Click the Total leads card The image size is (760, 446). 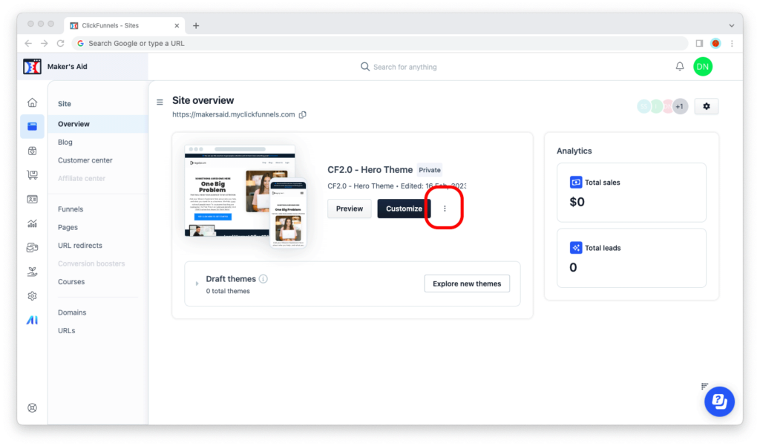(632, 258)
